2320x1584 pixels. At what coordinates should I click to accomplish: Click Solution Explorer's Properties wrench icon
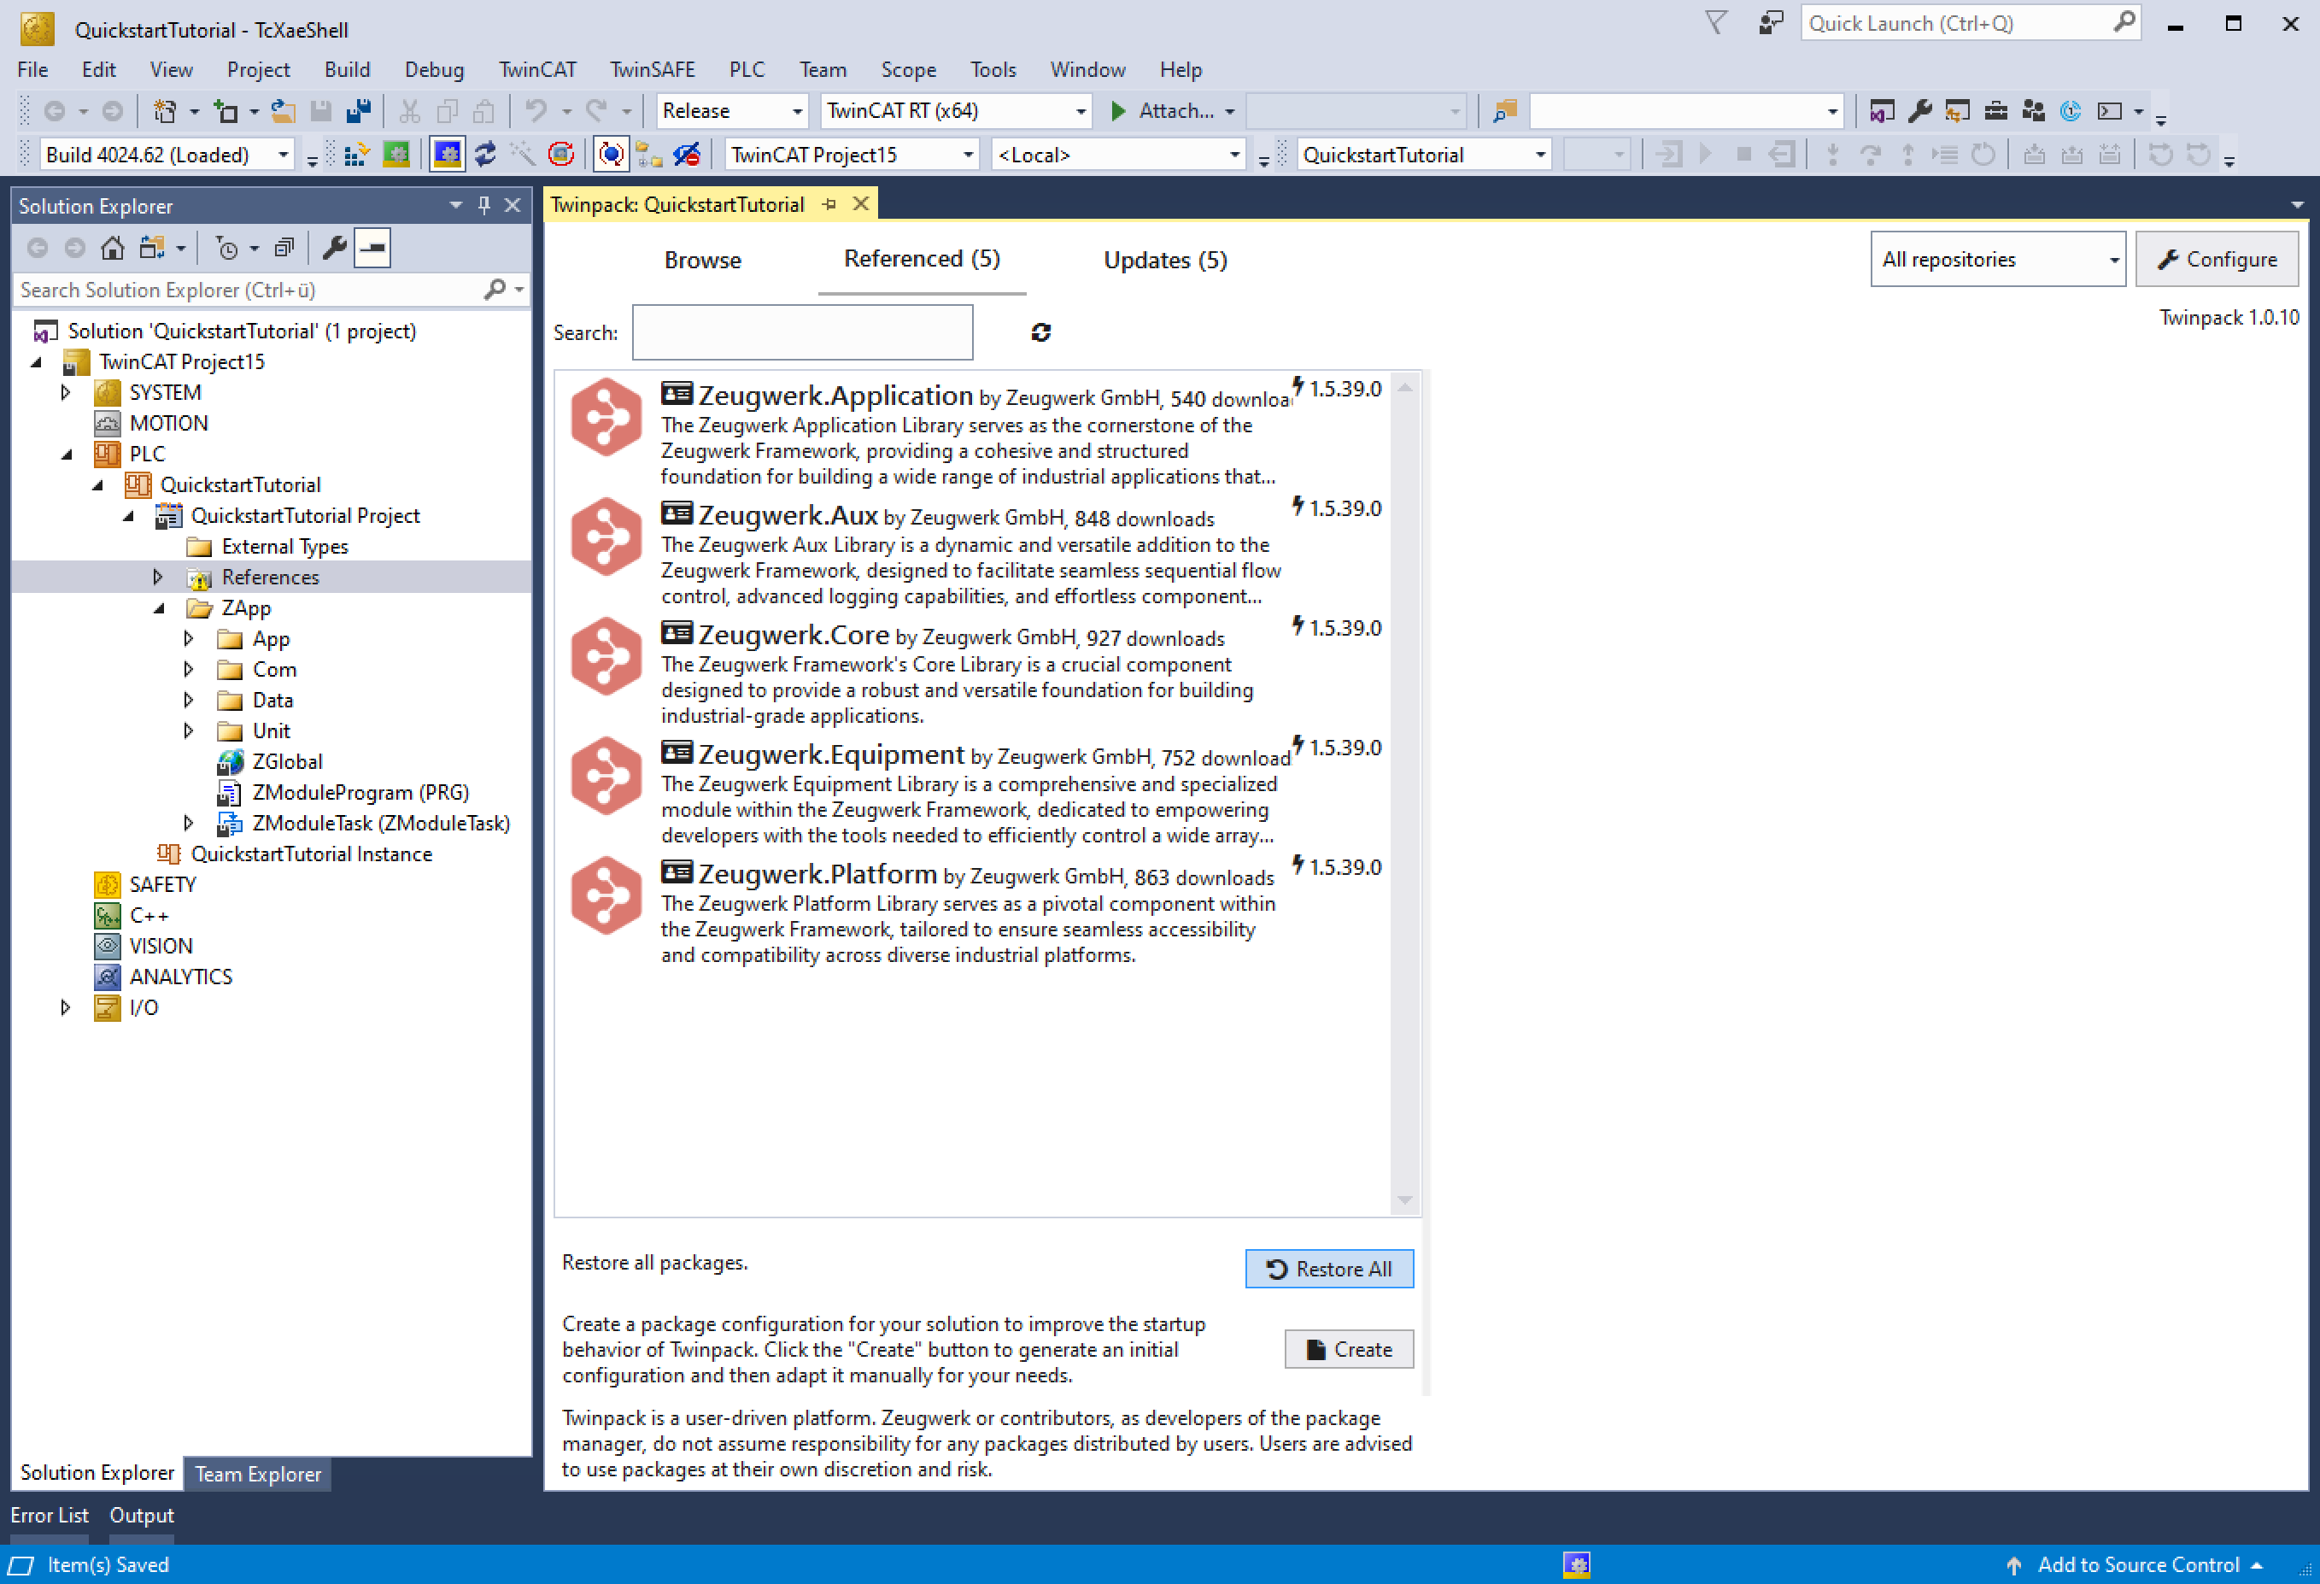(335, 248)
